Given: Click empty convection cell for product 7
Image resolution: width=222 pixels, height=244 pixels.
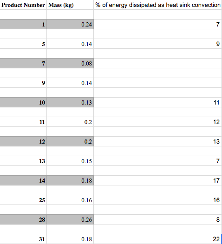Looking at the screenshot, I should pyautogui.click(x=157, y=63).
